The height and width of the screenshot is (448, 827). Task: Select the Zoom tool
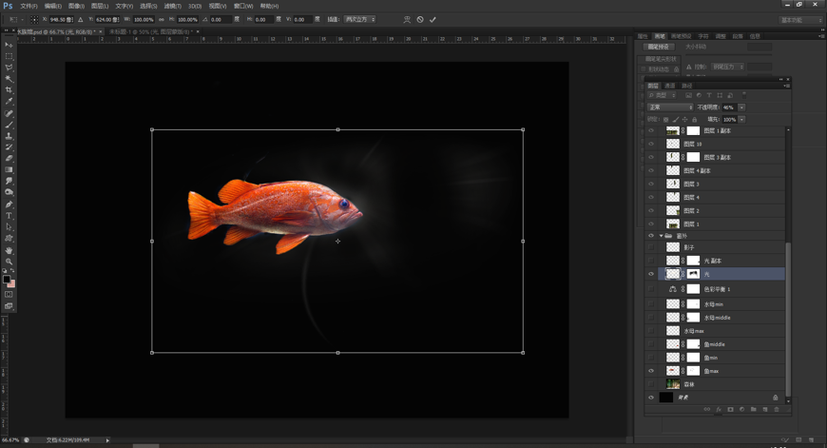pos(9,262)
